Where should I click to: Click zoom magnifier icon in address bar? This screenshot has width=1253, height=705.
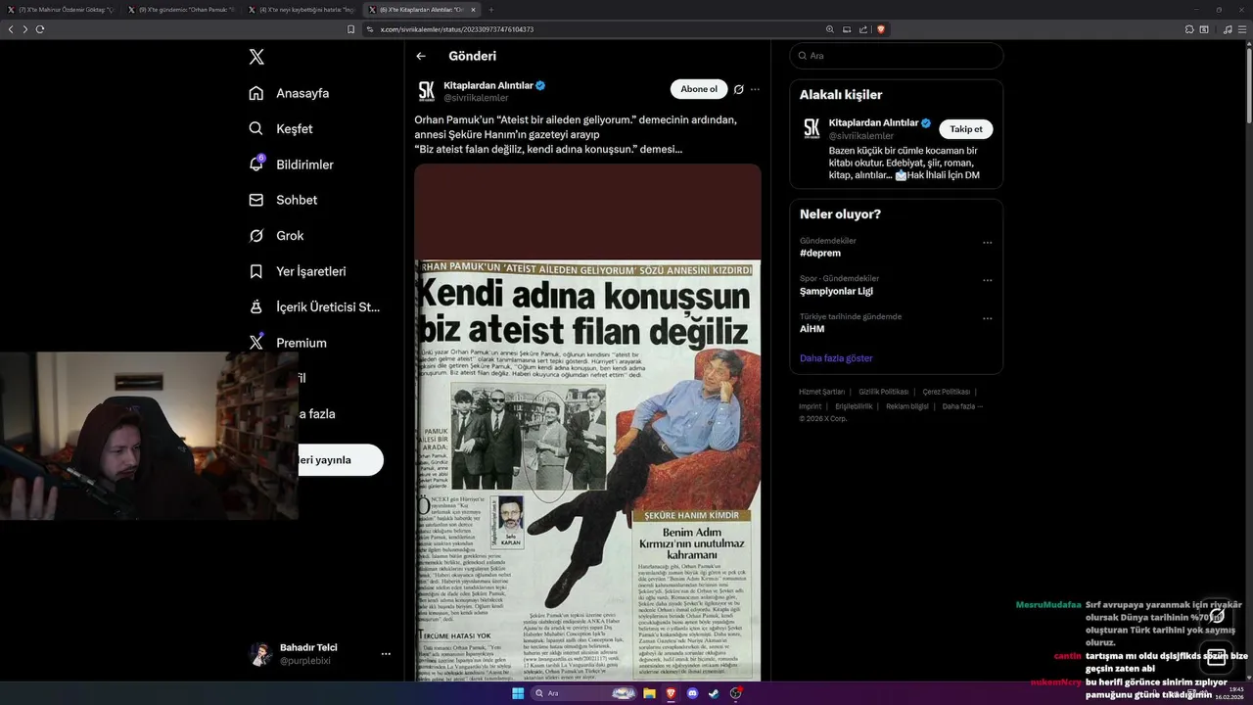pos(830,29)
